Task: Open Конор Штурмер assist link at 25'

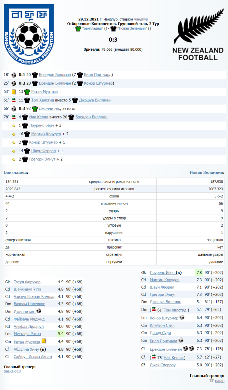Action: tap(98, 83)
